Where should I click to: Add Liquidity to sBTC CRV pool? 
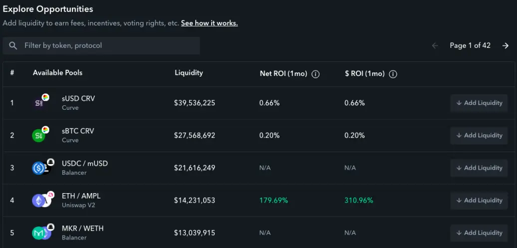pos(479,135)
